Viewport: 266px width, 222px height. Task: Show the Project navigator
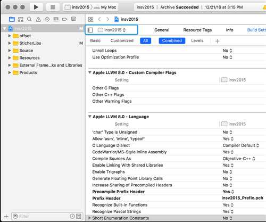point(12,19)
